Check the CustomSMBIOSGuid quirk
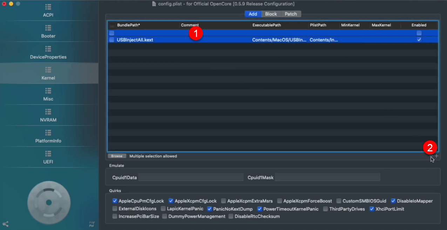 (x=339, y=201)
